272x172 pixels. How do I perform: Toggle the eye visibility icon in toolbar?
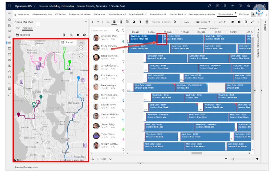233,22
